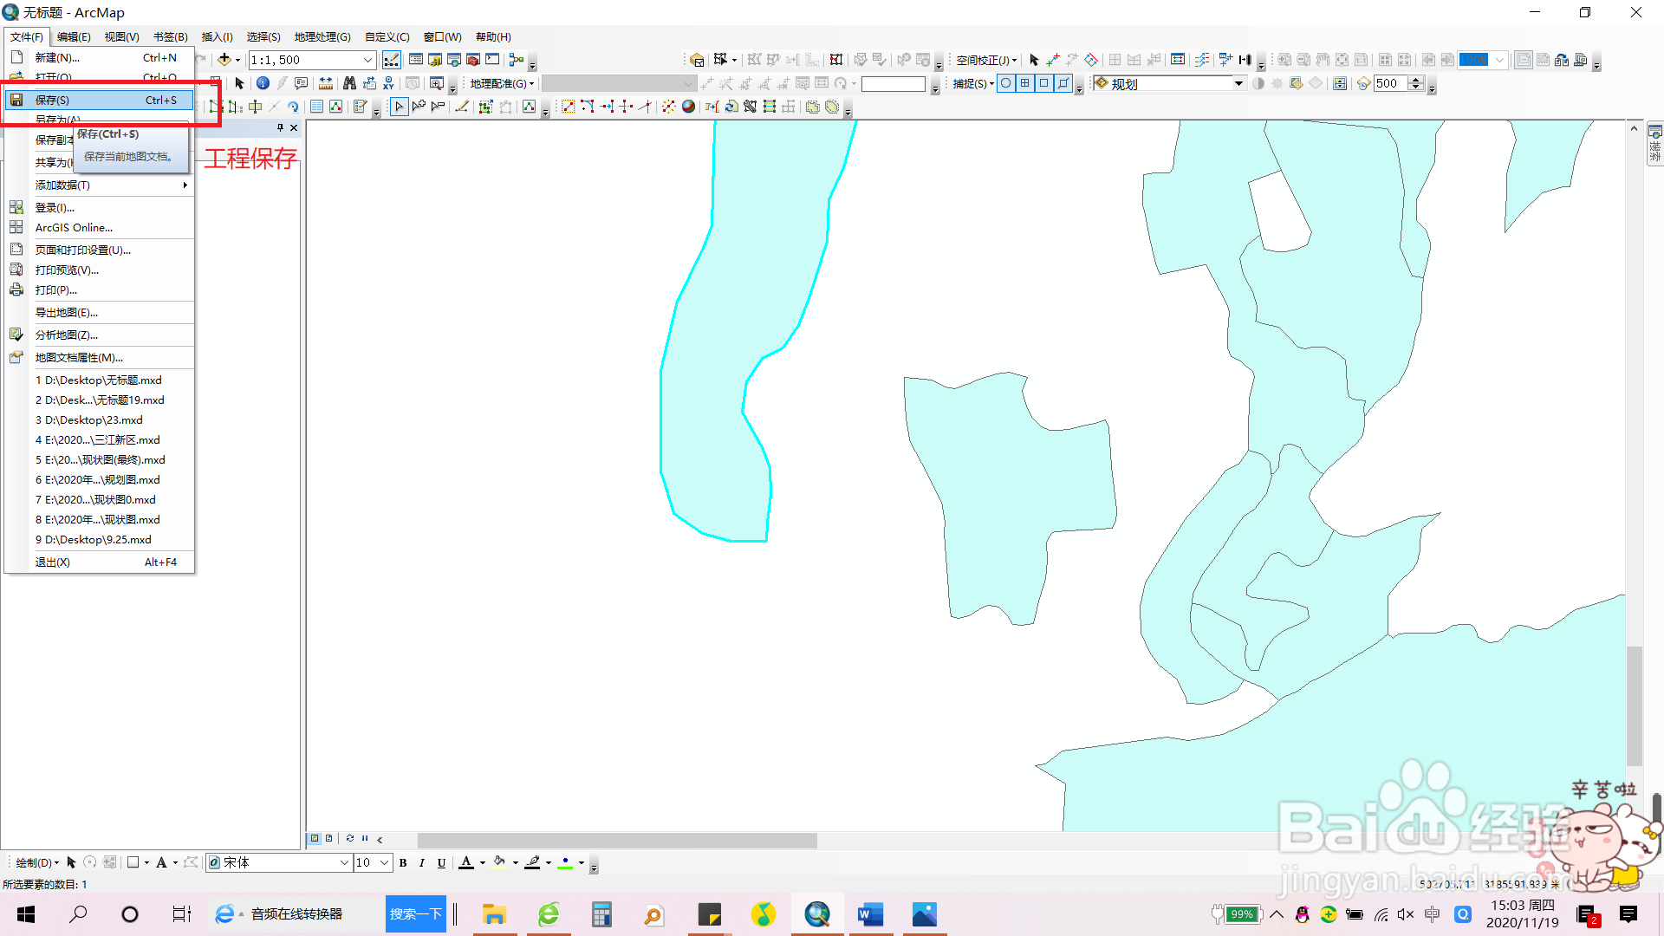Click recent file D:\Desktop\23.mxd

89,419
